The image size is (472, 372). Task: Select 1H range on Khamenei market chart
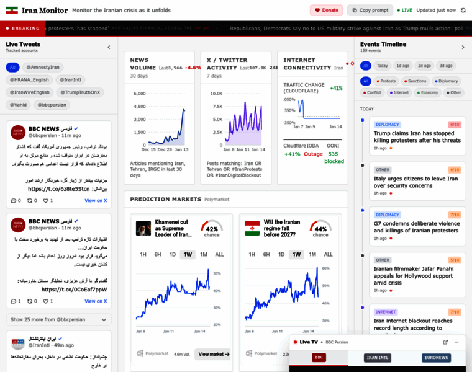coord(143,255)
